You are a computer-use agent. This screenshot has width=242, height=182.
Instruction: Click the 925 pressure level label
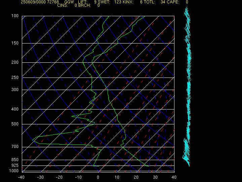pos(15,165)
